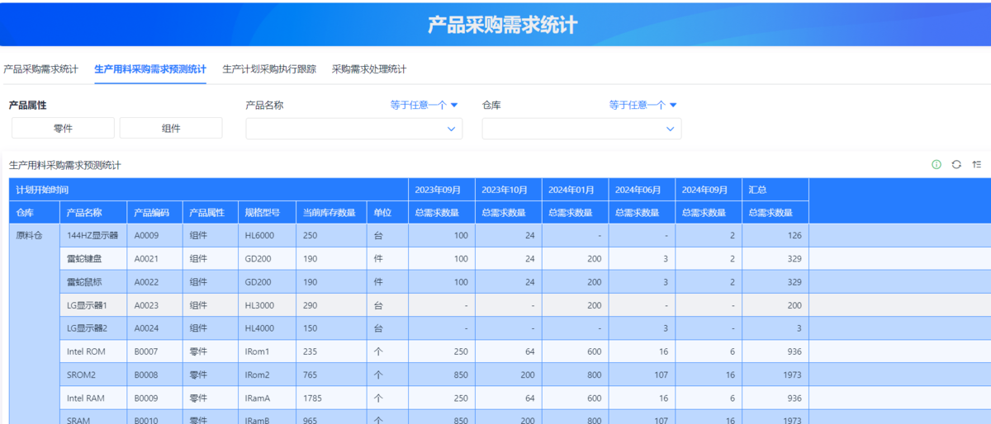Open the 采购需求处理统计 tab
The width and height of the screenshot is (991, 424).
coord(368,69)
